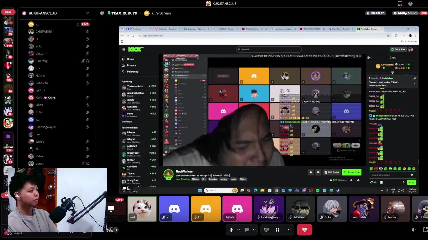Open the more options ellipsis in call controls

288,230
